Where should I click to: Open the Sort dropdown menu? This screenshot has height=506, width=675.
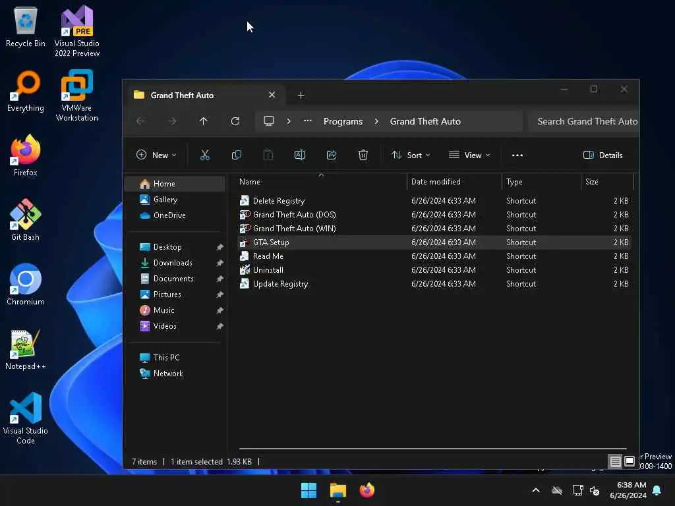(x=411, y=155)
